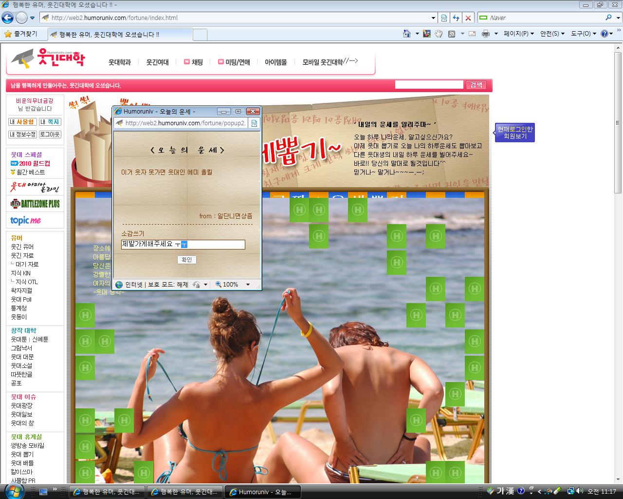Open the 아이템몰 navigation item
The width and height of the screenshot is (623, 499).
[x=276, y=62]
